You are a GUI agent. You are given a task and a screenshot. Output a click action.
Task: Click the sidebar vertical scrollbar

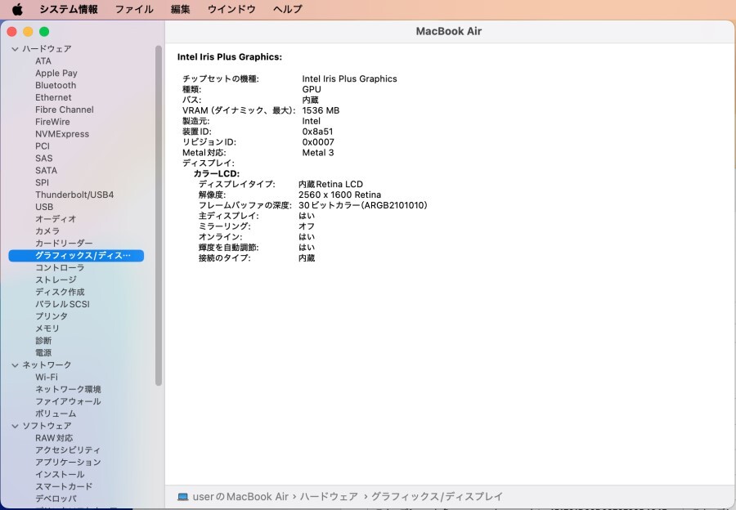(x=159, y=216)
